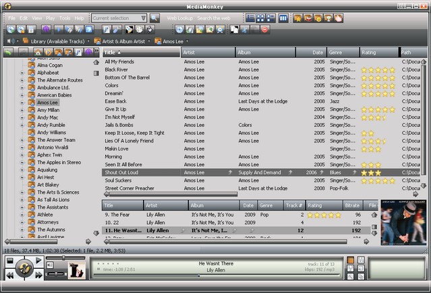Click the star rating folder toolbar icon
This screenshot has height=293, width=431.
(x=297, y=18)
